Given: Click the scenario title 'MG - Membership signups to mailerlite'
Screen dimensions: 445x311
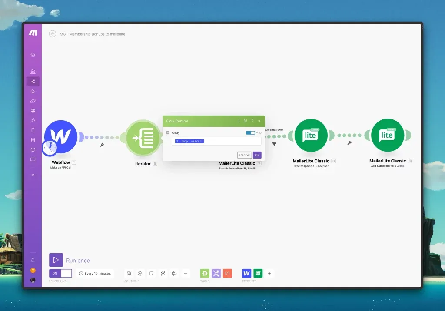Looking at the screenshot, I should 92,34.
